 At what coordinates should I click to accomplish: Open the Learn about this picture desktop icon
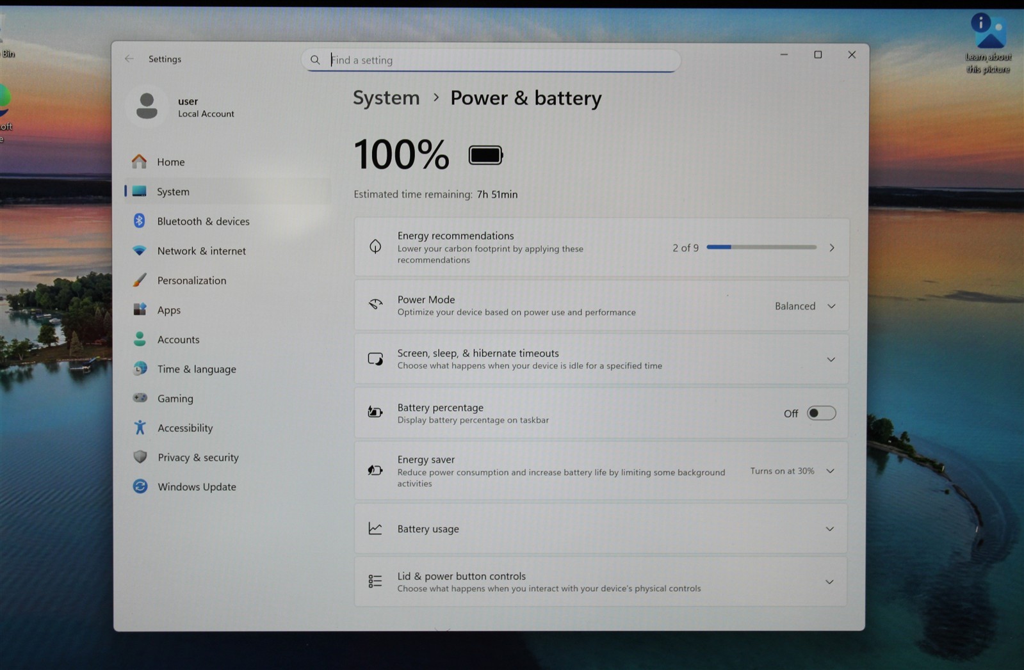(x=988, y=42)
